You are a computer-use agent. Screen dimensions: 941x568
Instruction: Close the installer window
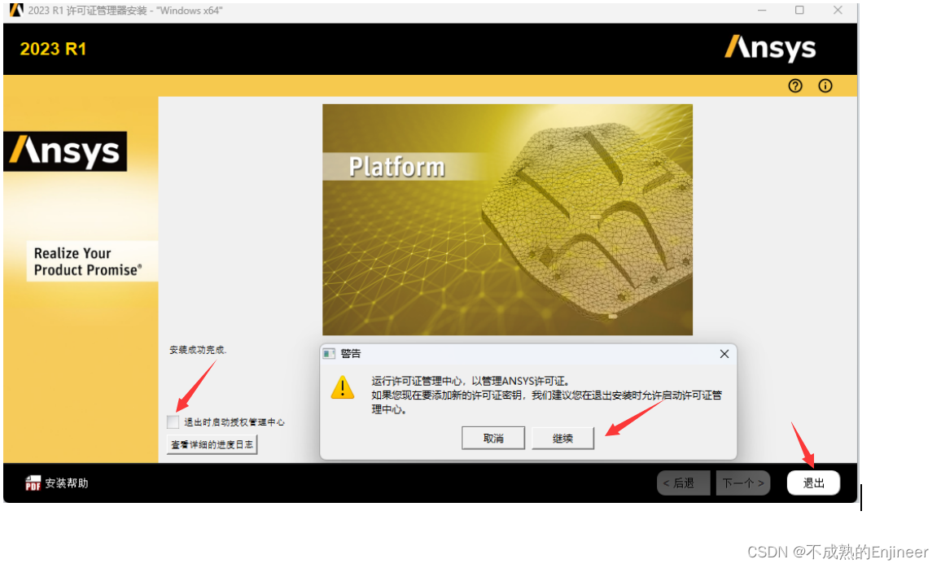pyautogui.click(x=838, y=11)
